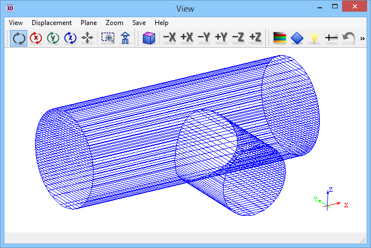Set view from the -X direction
The image size is (371, 248).
[170, 37]
